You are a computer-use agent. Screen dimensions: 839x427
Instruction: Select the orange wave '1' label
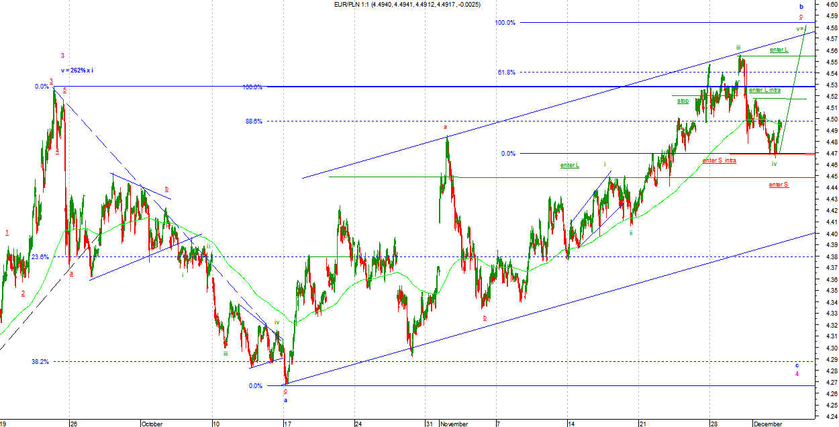point(7,233)
